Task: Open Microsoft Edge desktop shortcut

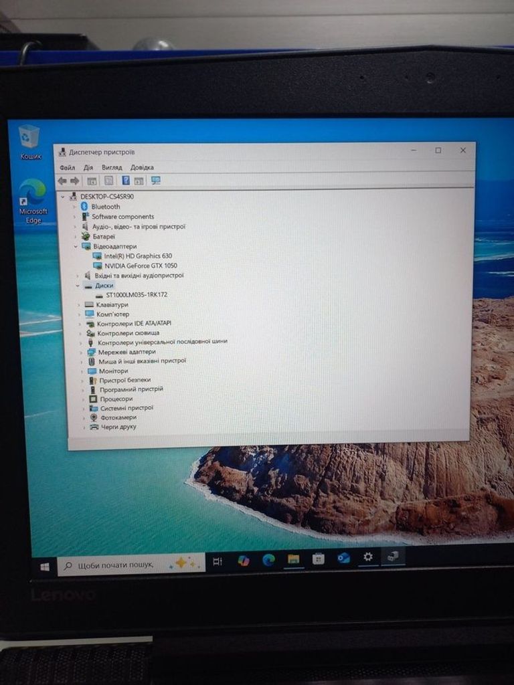Action: click(x=33, y=201)
